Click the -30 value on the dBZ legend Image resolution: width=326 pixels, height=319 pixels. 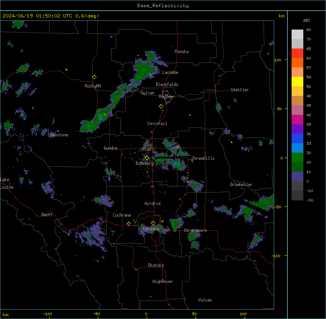tap(310, 200)
